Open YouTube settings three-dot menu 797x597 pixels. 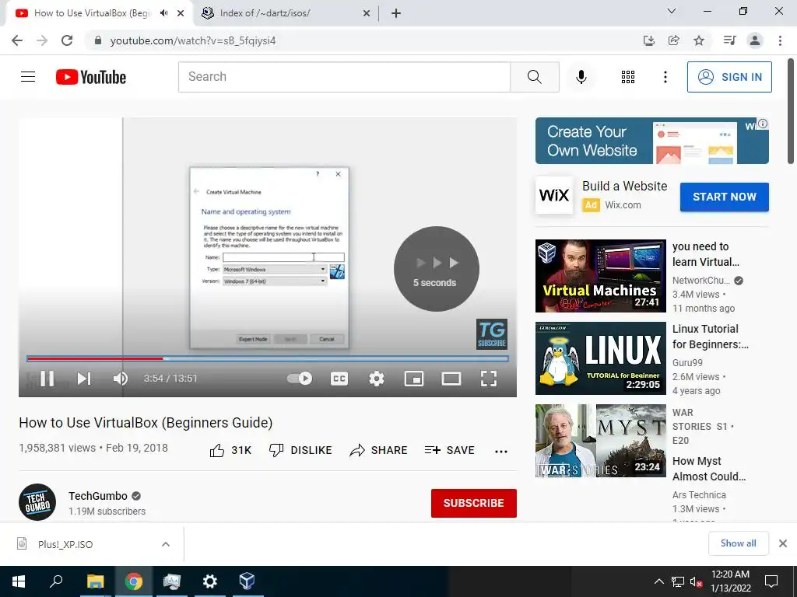(665, 77)
